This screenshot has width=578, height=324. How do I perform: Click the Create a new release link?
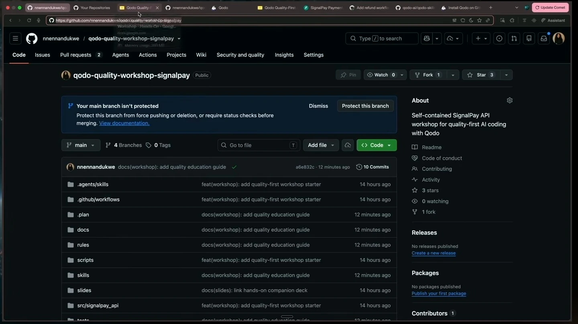[433, 253]
